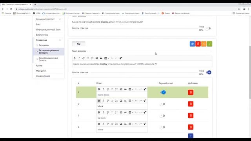Click answer field containing block

click(122, 107)
